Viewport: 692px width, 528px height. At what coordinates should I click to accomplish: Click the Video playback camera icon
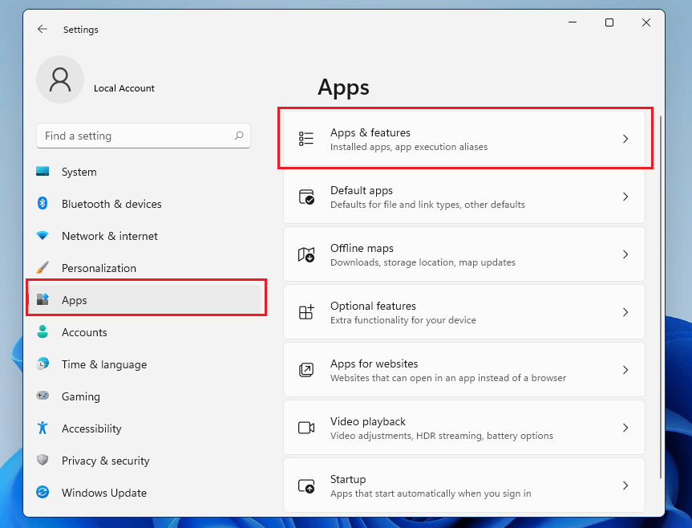306,428
